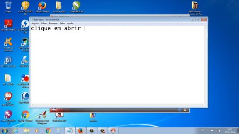Select the Corel CONNECT X6 desktop icon

[x=8, y=117]
